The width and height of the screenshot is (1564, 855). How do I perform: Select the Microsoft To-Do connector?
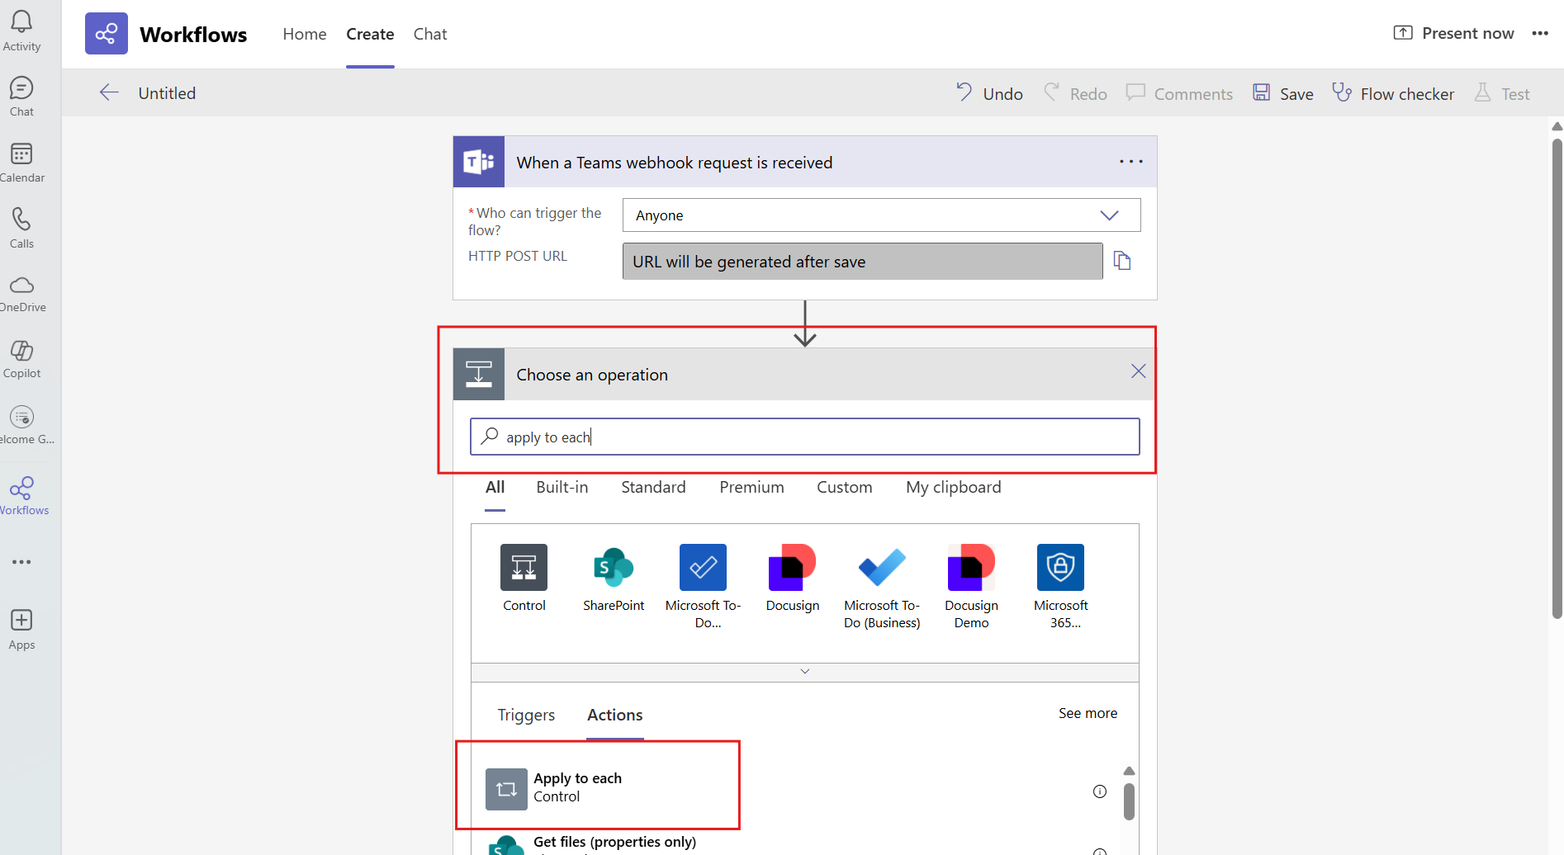pyautogui.click(x=703, y=587)
